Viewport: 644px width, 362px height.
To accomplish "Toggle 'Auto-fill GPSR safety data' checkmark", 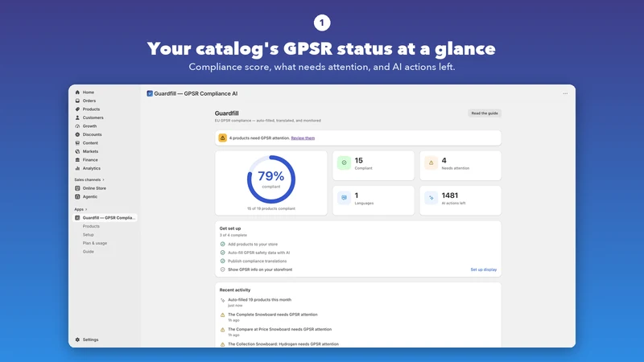I will pos(223,253).
